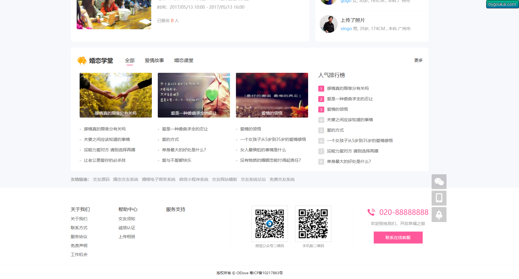Open rank 2 article 爱是一种委曲求全的忍让
519x279 pixels.
(x=350, y=99)
